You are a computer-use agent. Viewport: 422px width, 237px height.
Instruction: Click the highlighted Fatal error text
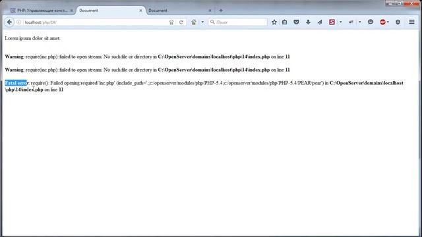pyautogui.click(x=16, y=83)
